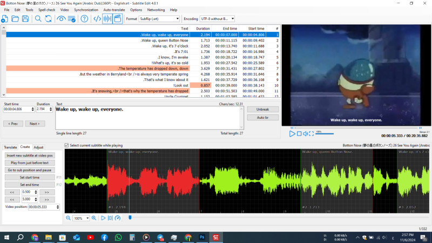Open the Synchronization menu
Screen dimensions: 432x243
coord(86,10)
